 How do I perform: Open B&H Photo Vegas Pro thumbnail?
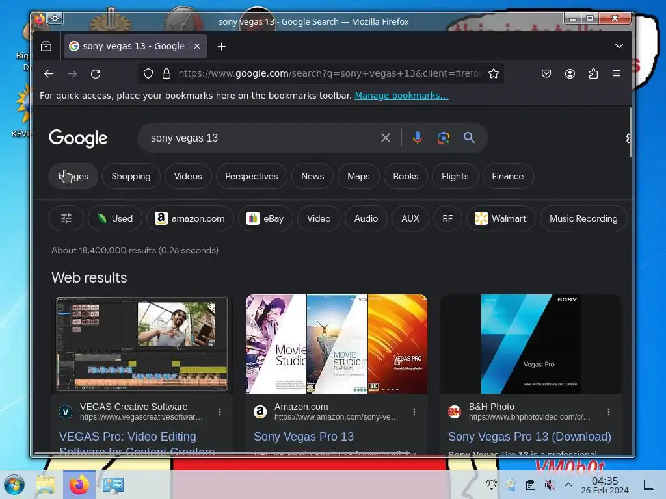531,344
